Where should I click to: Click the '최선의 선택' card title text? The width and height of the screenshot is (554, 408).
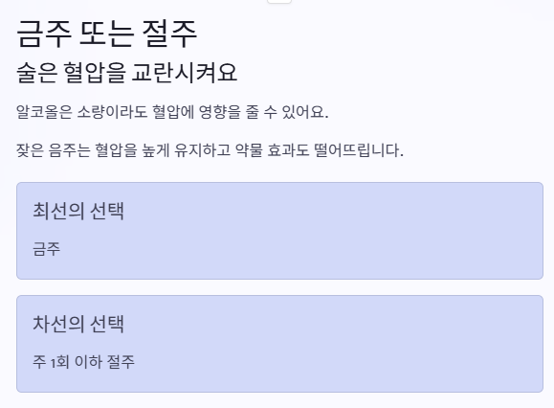[78, 211]
